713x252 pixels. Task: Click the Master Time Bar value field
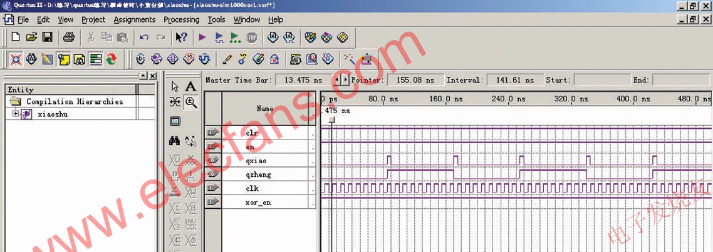tap(302, 80)
